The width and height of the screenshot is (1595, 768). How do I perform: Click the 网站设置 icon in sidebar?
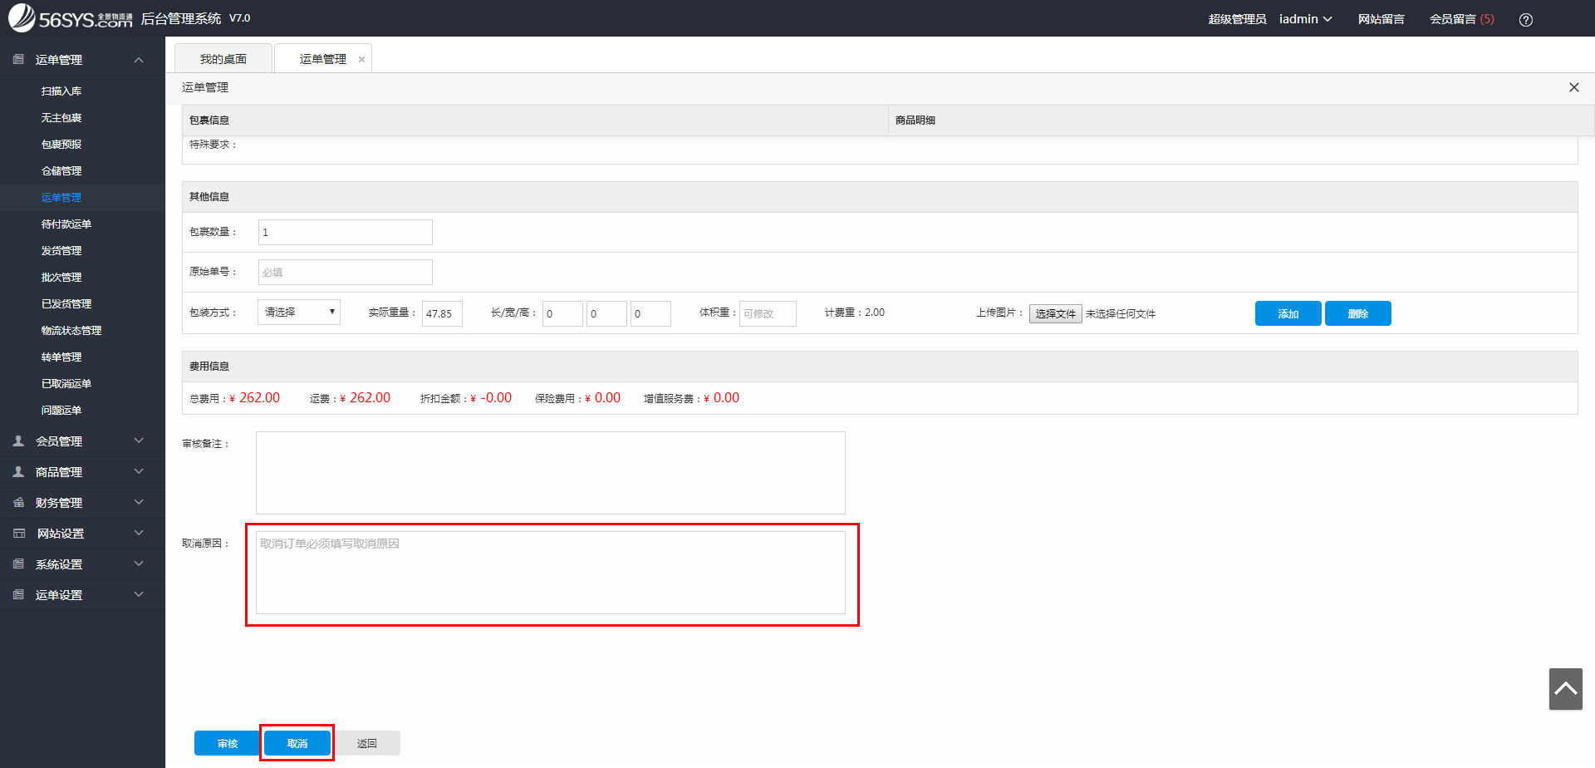(x=18, y=534)
